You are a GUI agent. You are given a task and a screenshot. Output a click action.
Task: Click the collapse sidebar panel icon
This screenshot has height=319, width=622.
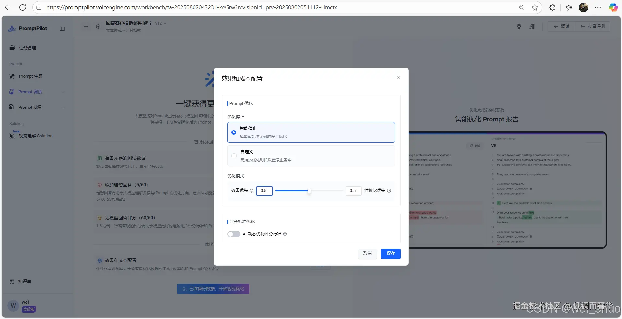(x=62, y=28)
